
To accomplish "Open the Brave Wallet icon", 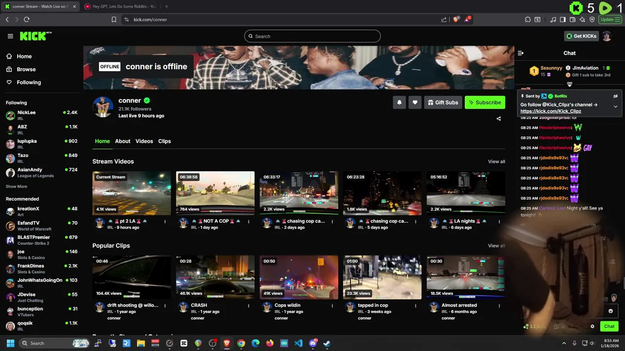I will (x=572, y=19).
